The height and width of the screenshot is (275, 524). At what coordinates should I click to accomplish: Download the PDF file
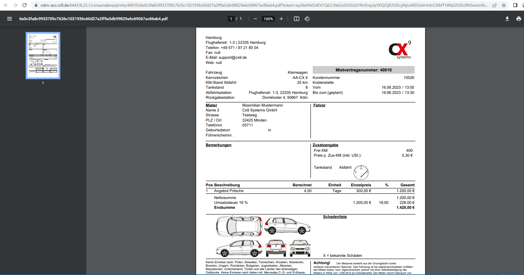[x=507, y=19]
